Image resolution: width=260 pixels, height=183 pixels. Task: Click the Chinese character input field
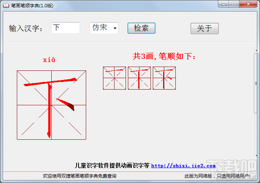pyautogui.click(x=65, y=28)
